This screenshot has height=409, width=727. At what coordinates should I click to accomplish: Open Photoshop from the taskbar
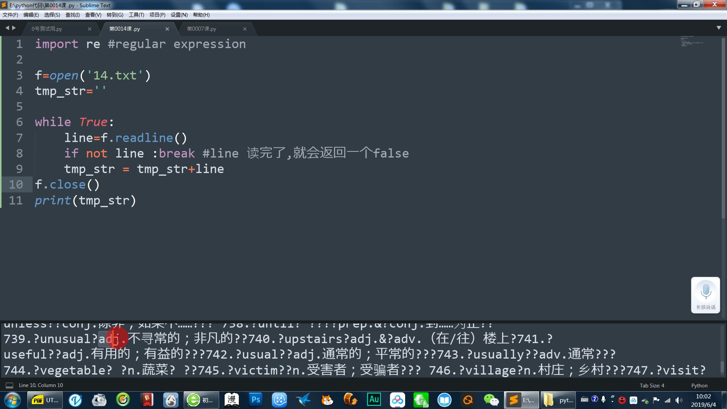click(256, 400)
